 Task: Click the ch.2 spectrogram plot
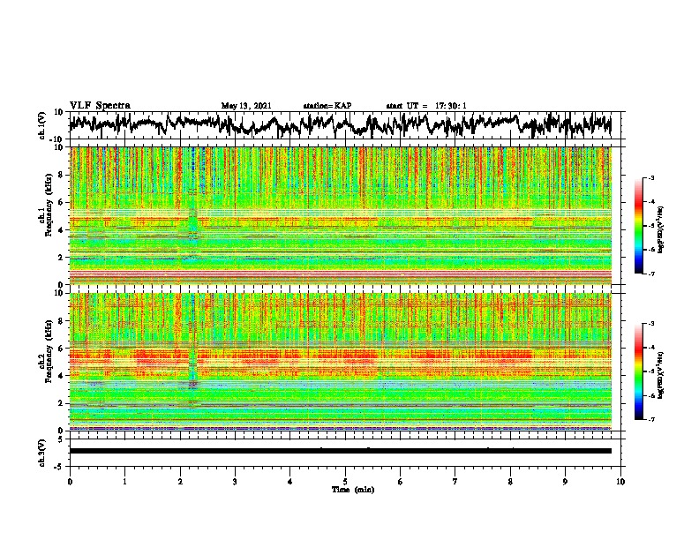pos(340,362)
